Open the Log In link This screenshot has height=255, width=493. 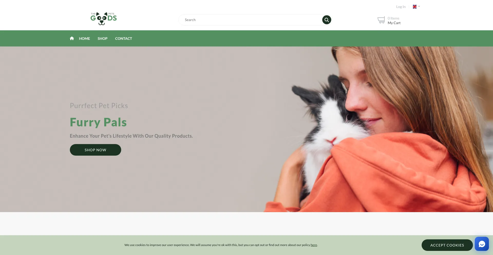point(401,7)
